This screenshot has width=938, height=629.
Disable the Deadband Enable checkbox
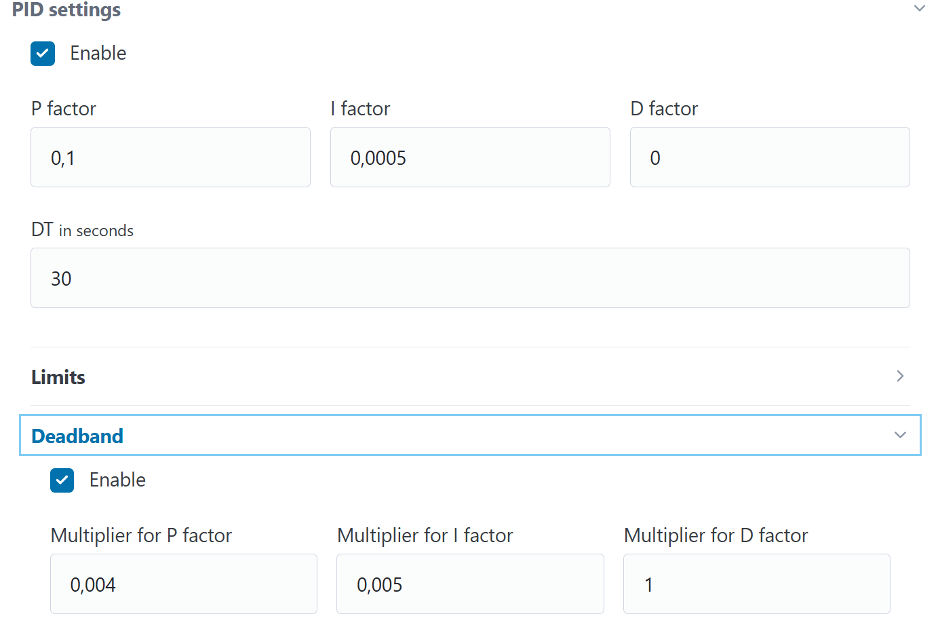(62, 480)
